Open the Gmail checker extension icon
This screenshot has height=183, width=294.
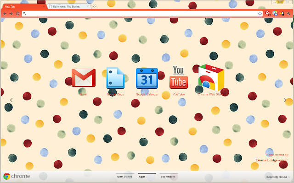(x=267, y=13)
